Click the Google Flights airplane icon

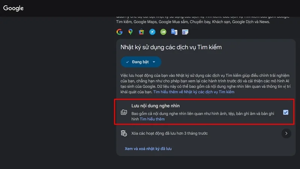pyautogui.click(x=152, y=32)
